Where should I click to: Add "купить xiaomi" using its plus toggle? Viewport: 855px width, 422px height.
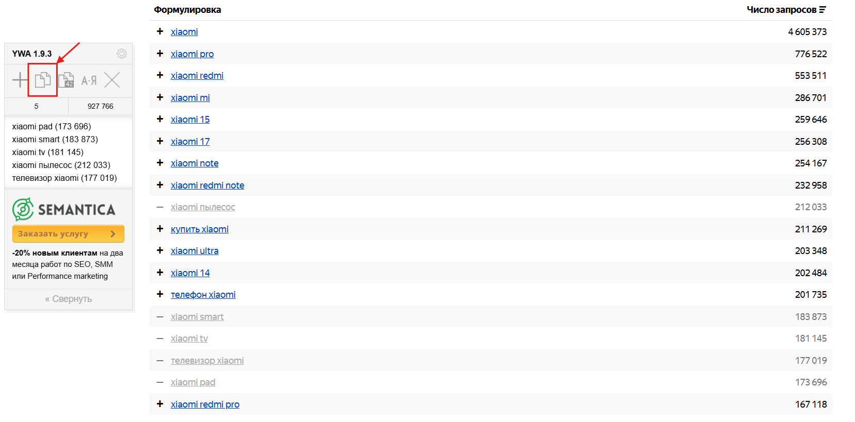(160, 229)
